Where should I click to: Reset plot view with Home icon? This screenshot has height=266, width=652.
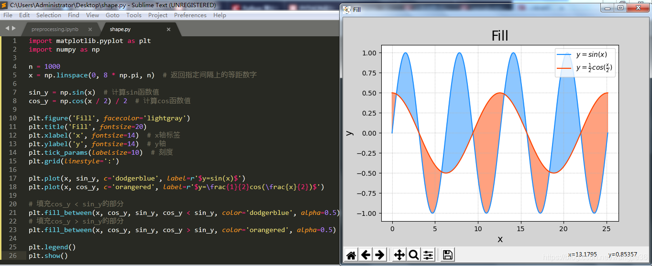tap(351, 255)
